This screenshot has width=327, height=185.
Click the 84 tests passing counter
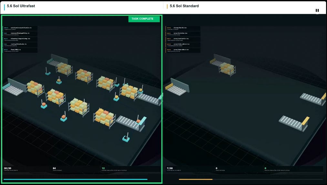coord(76,169)
